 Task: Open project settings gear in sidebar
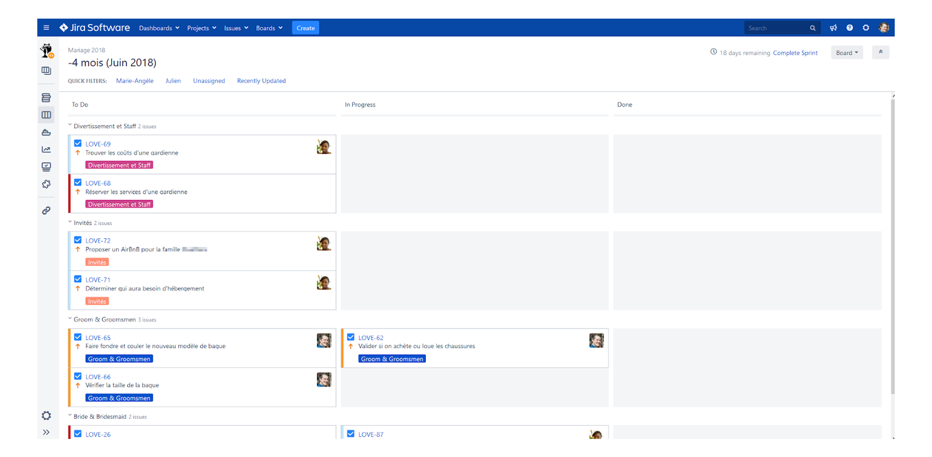pos(47,416)
